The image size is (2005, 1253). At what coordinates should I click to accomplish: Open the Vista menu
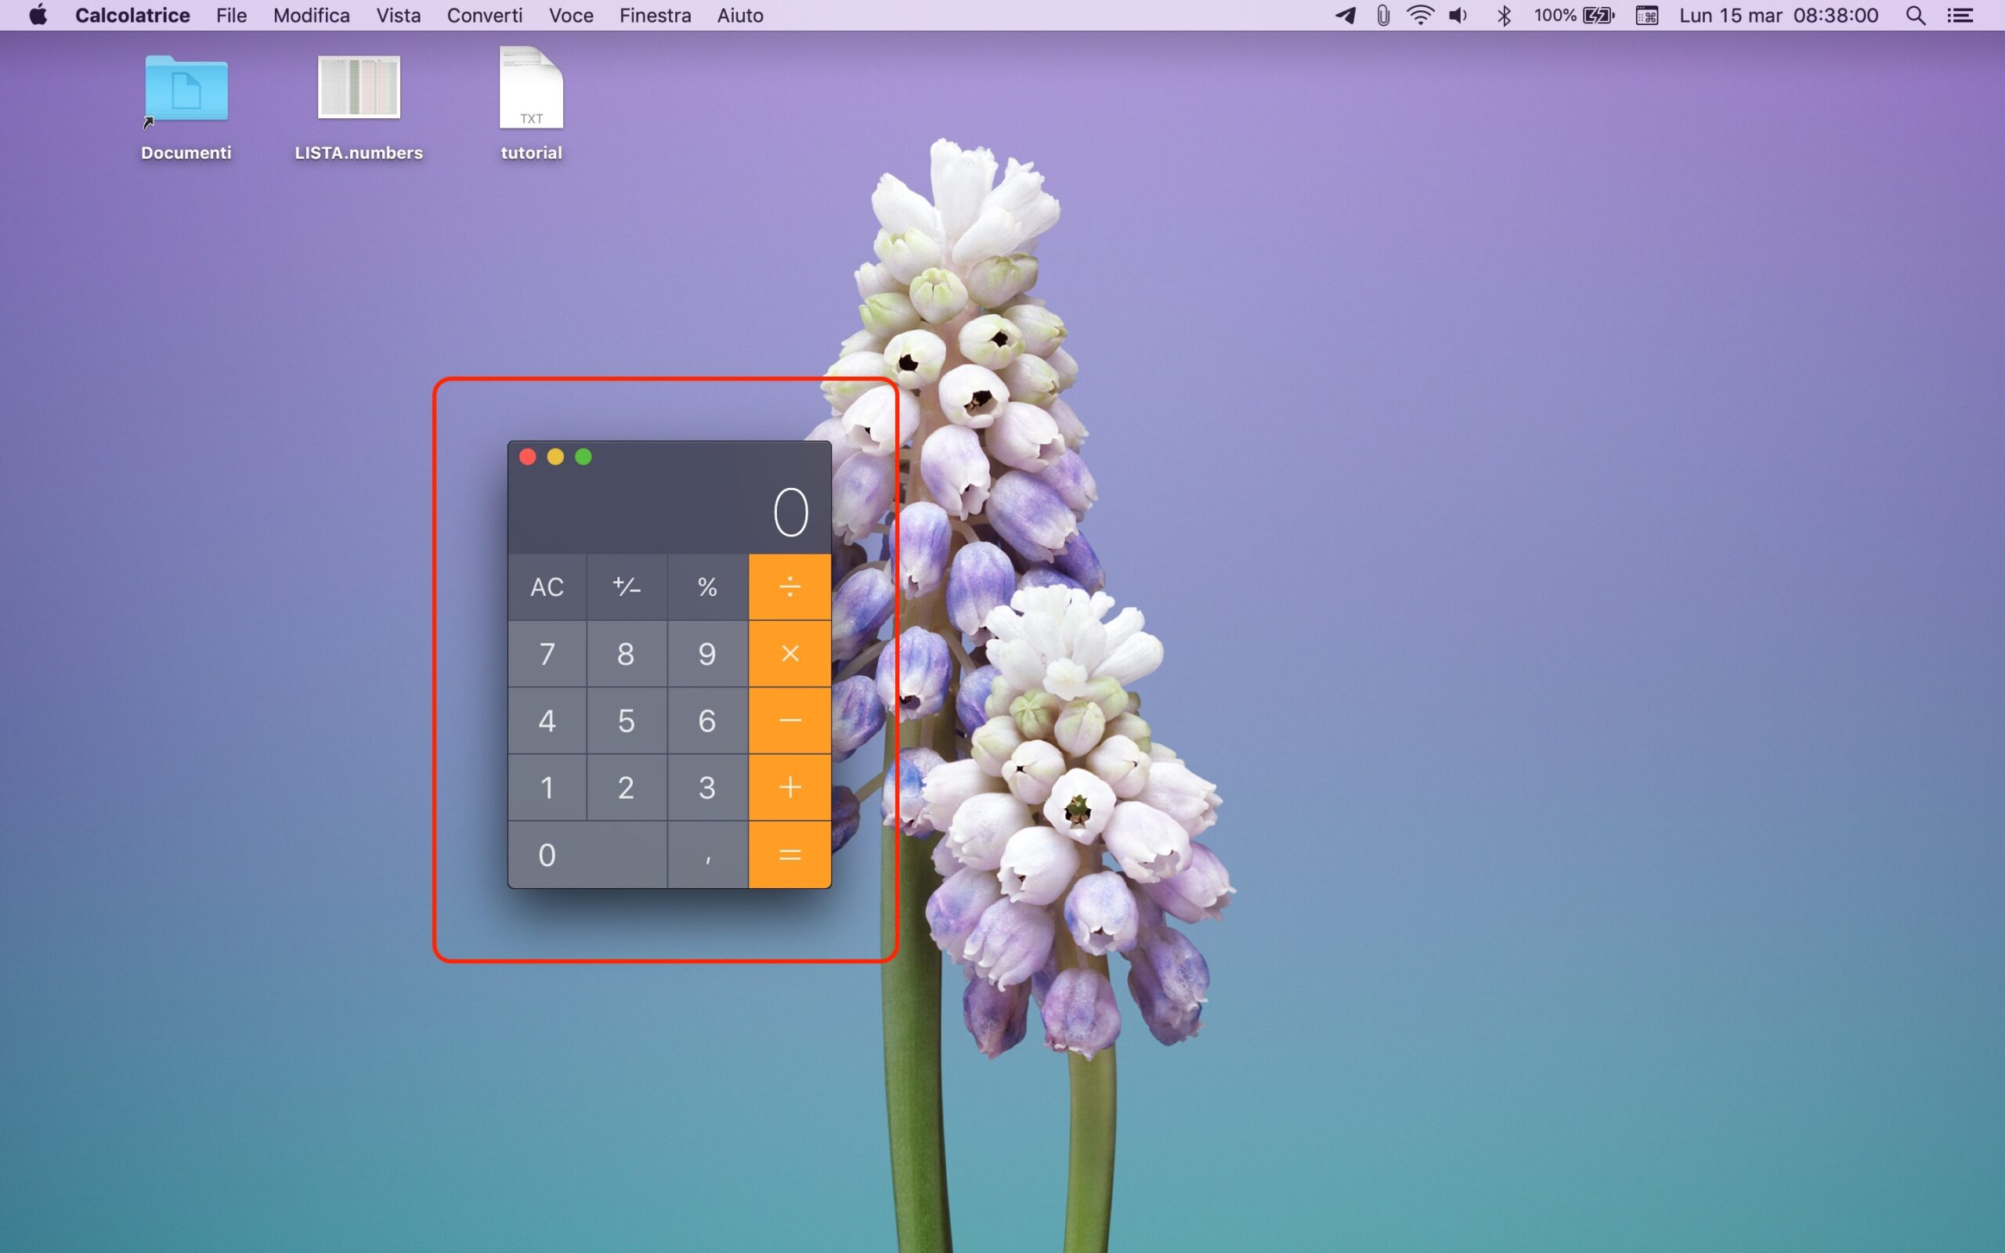point(398,16)
